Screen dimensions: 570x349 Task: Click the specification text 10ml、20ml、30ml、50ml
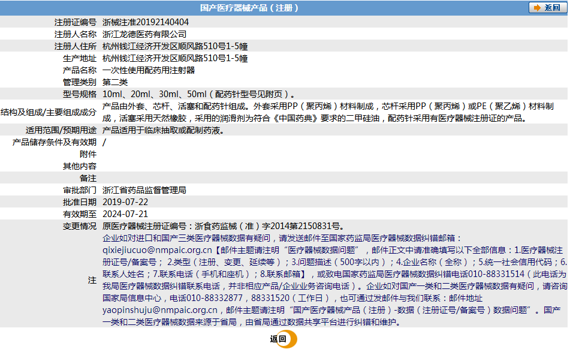[x=155, y=94]
